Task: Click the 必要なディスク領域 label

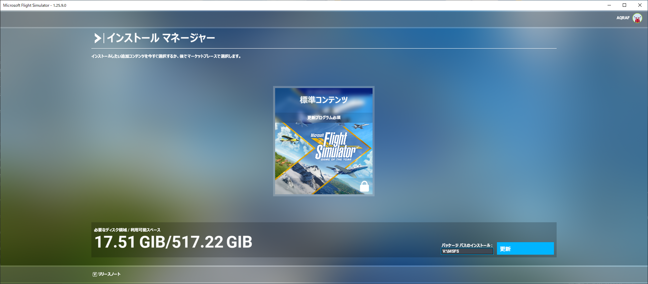Action: (x=110, y=230)
